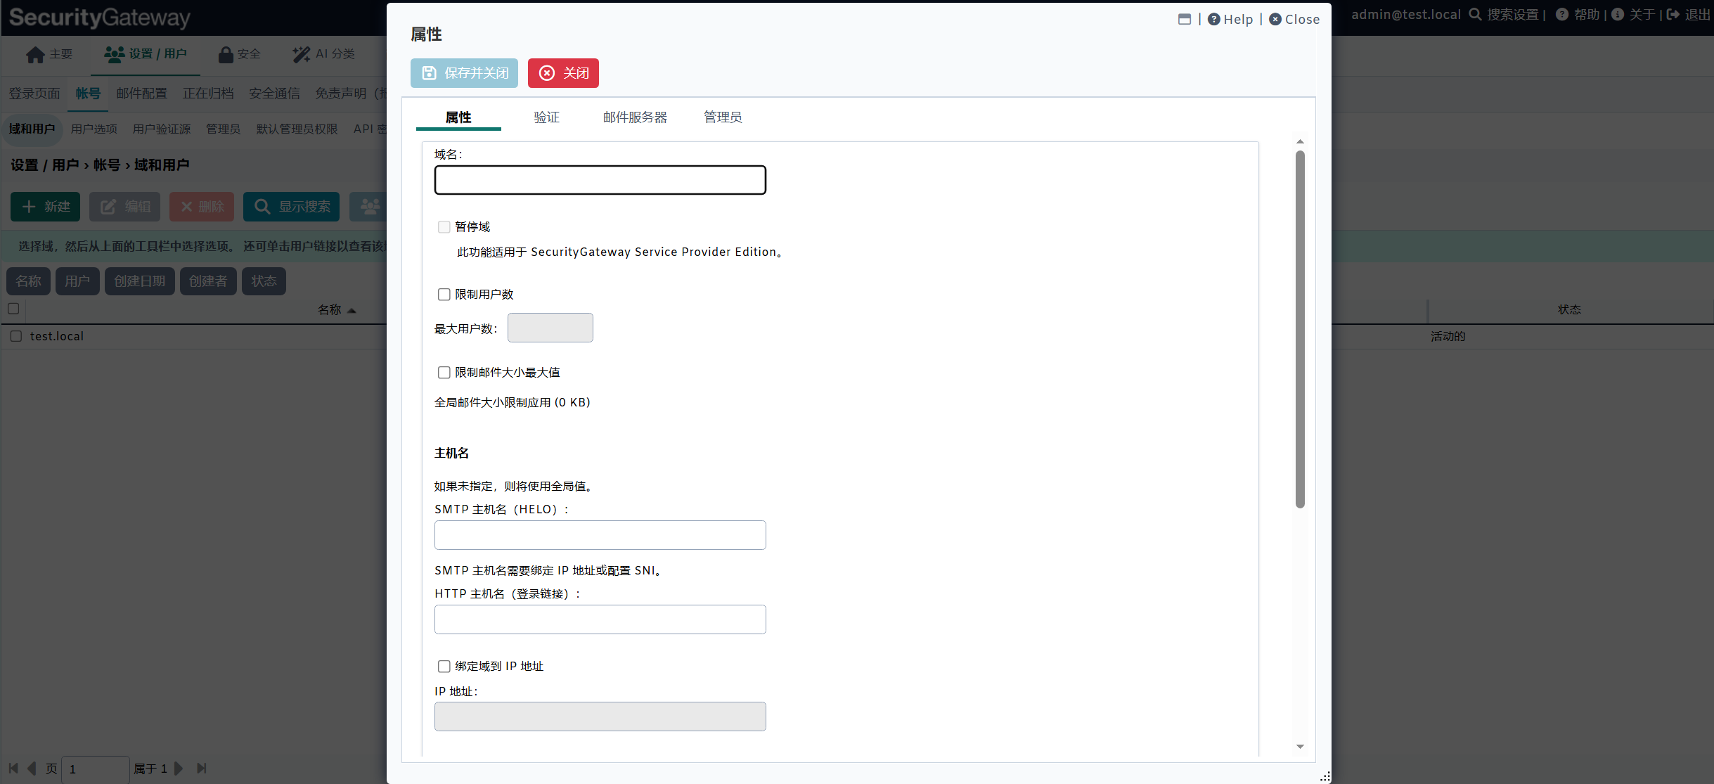Open the 安全 lock menu

pos(240,54)
